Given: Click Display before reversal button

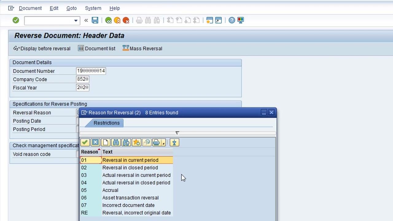Looking at the screenshot, I should pyautogui.click(x=42, y=48).
